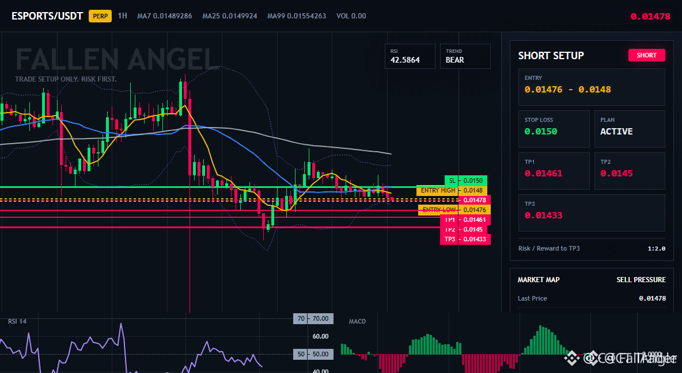Screen dimensions: 682x373
Task: Select the PLAN ACTIVE card
Action: coord(630,129)
